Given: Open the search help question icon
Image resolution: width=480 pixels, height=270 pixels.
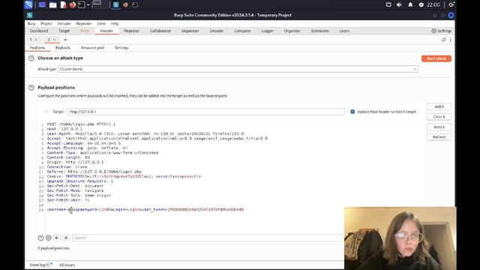Looking at the screenshot, I should pos(40,238).
